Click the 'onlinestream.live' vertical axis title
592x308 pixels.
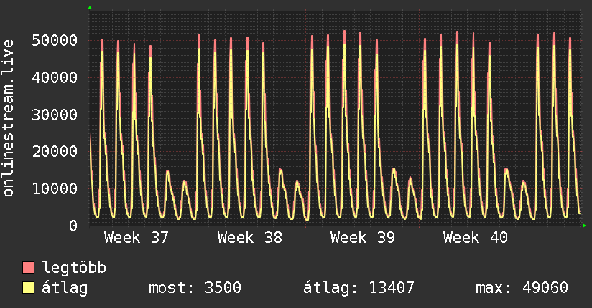pos(9,118)
